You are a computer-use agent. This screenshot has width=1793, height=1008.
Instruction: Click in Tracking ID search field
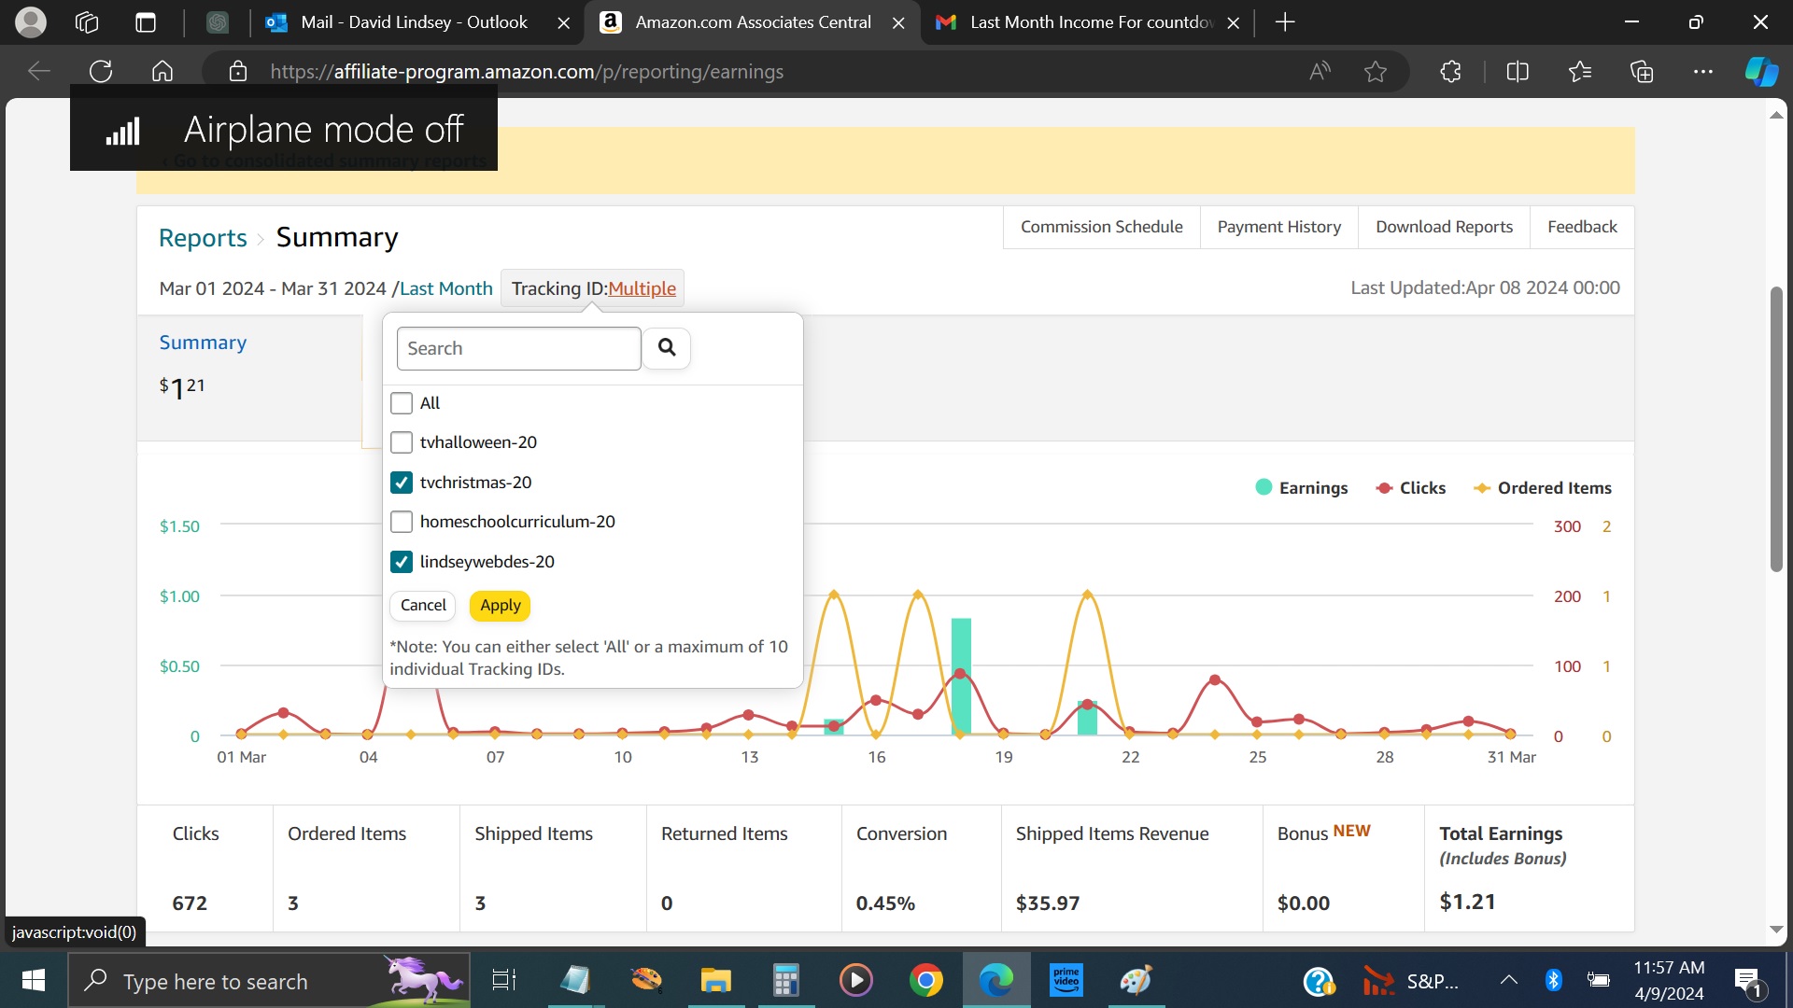coord(518,348)
